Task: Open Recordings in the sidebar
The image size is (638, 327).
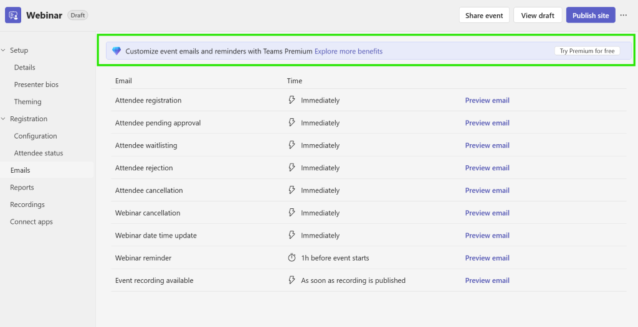Action: coord(27,205)
